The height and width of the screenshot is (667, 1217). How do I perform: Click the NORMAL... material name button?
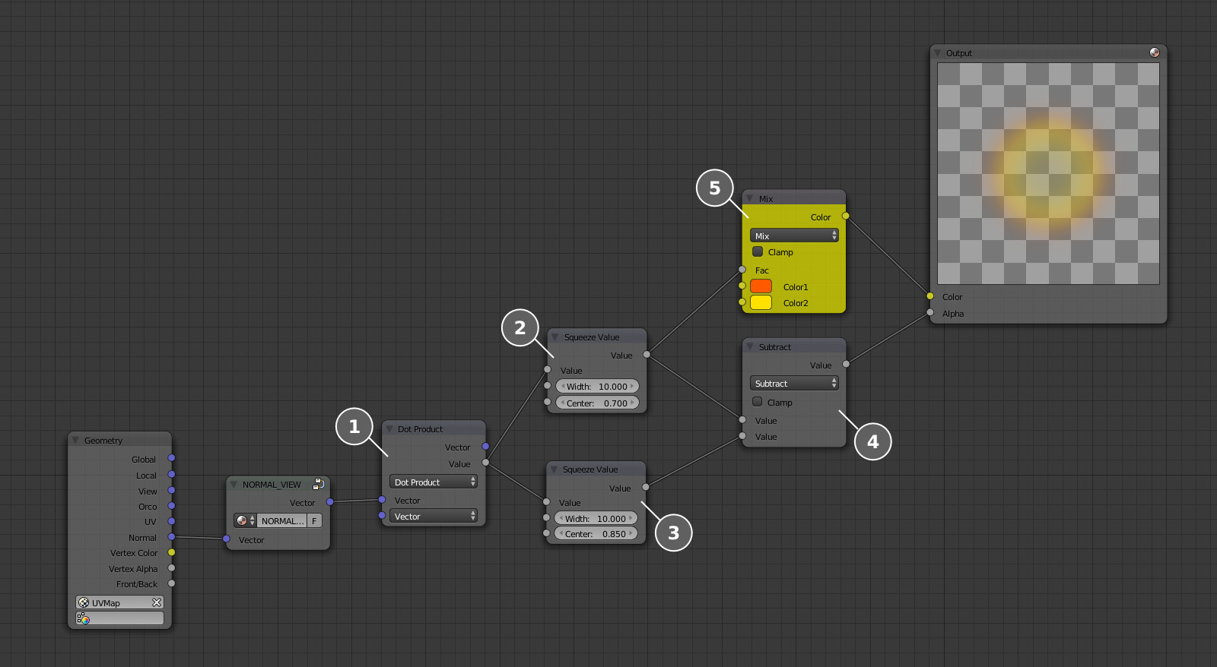coord(281,520)
